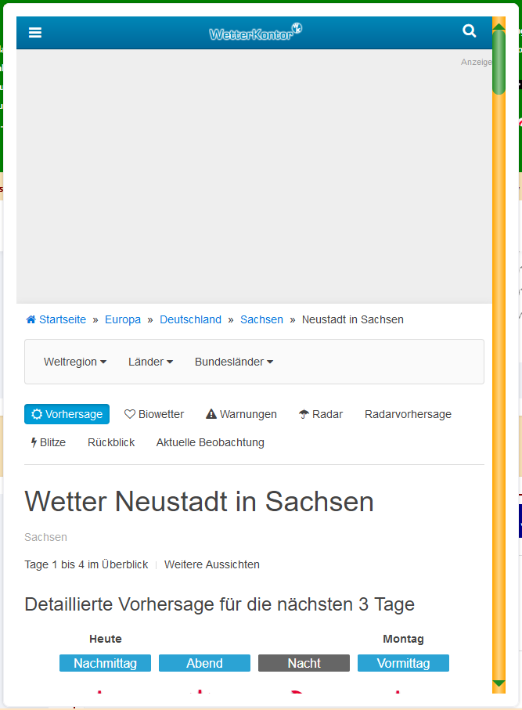Open Deutschland breadcrumb link
Viewport: 522px width, 710px height.
[191, 319]
